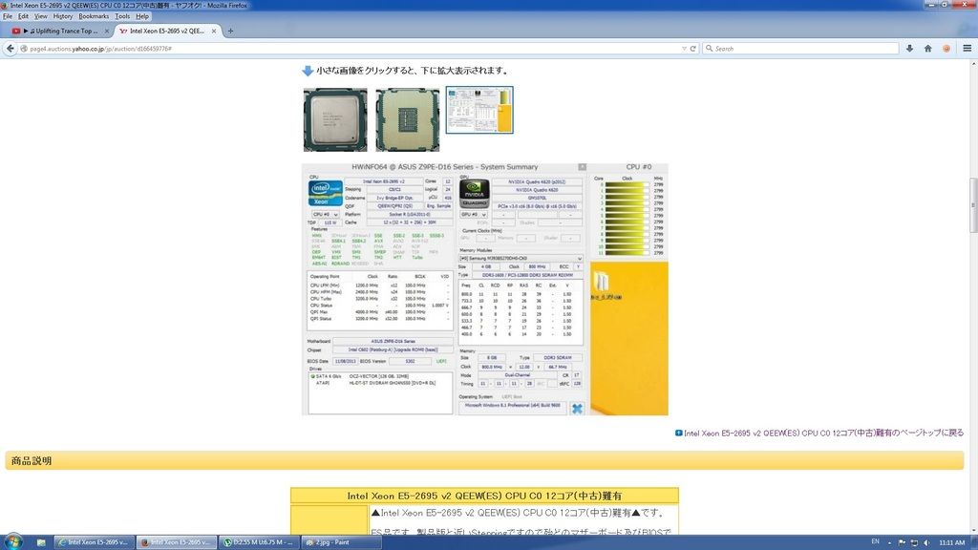Open a new tab with plus button
This screenshot has width=978, height=550.
pos(230,31)
